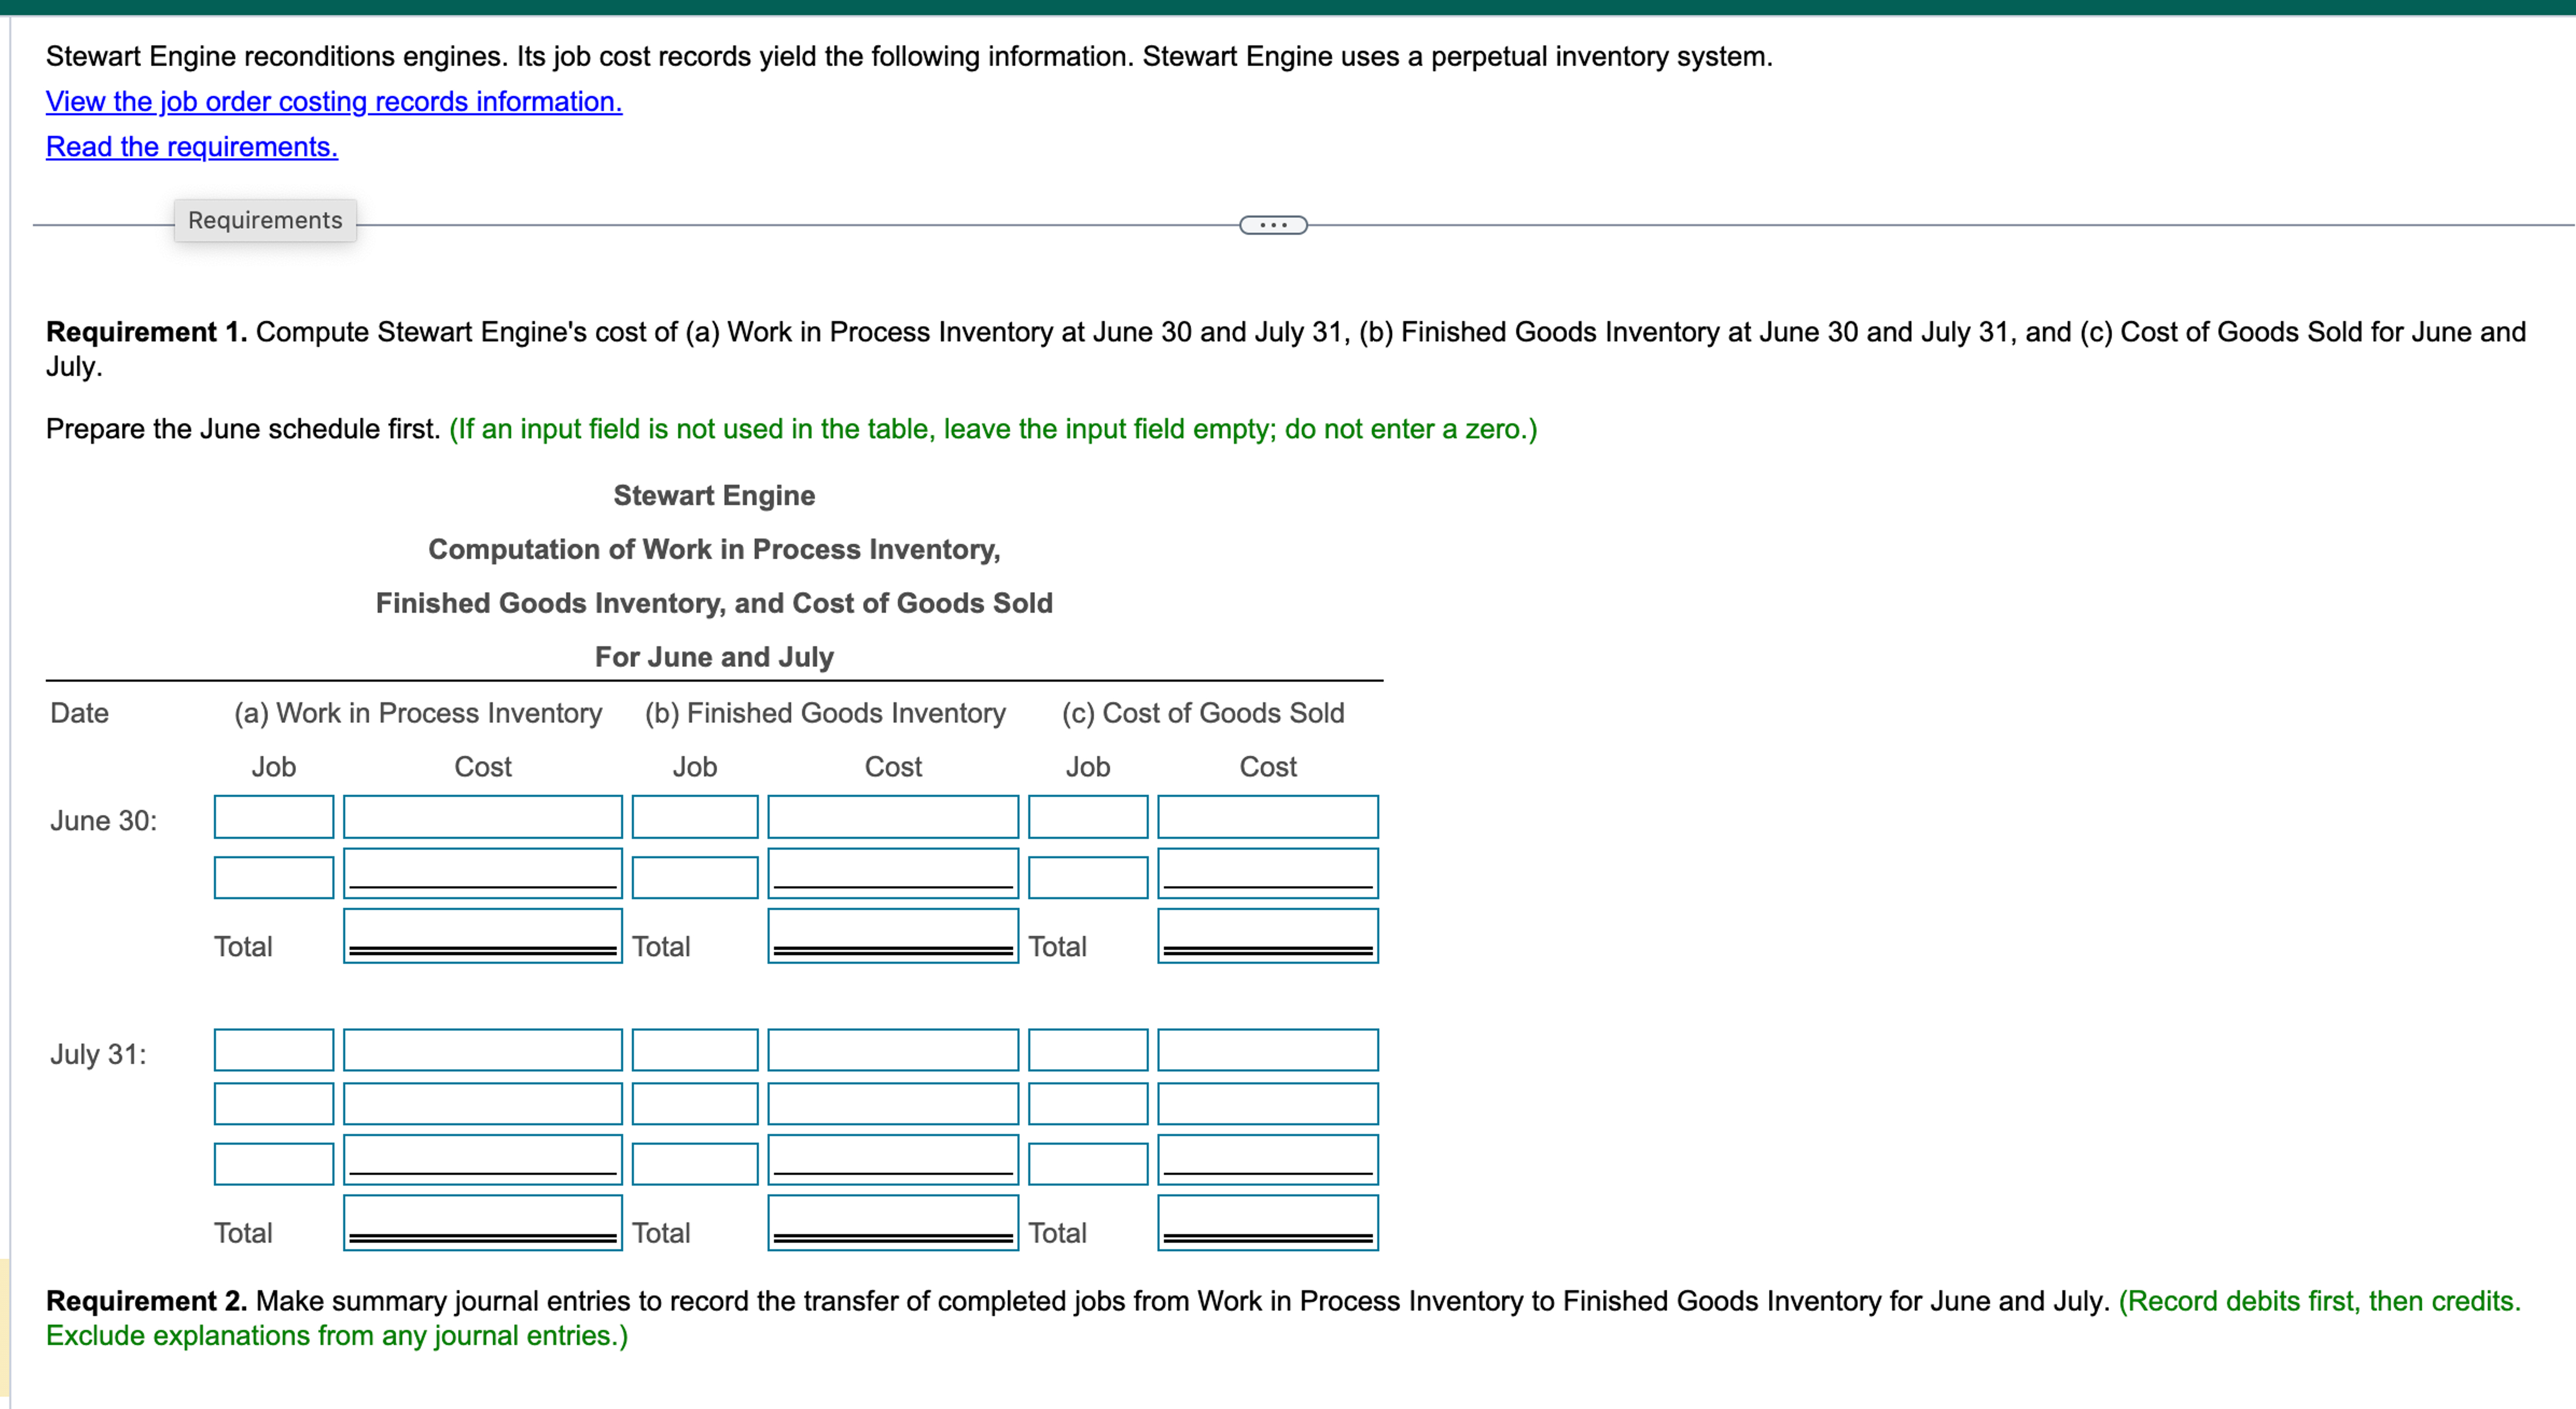Select June 30 second-row Finished Goods Cost field
2576x1409 pixels.
[x=893, y=873]
